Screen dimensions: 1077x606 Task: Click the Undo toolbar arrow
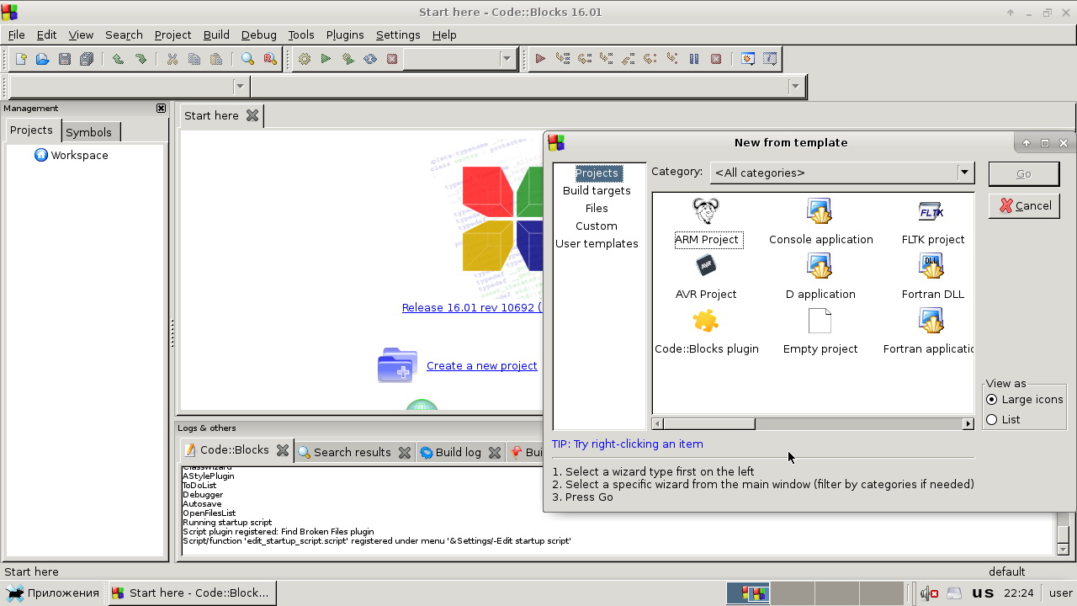[x=119, y=59]
